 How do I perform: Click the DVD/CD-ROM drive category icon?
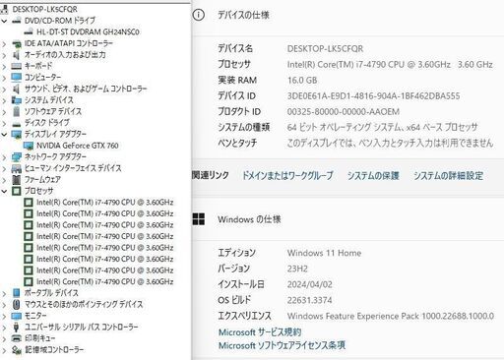17,21
